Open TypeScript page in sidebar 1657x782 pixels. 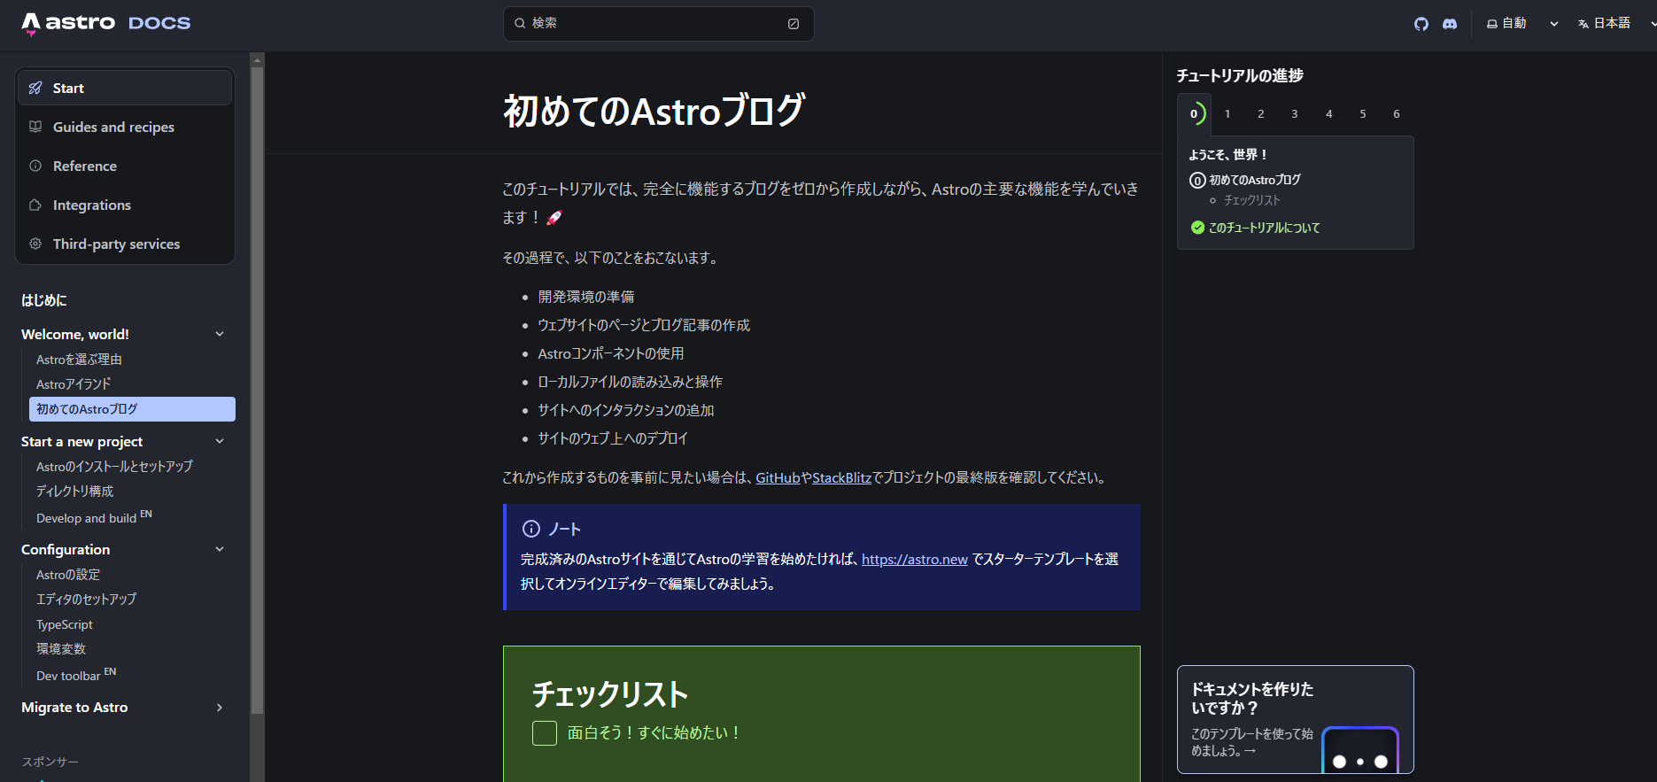coord(132,624)
